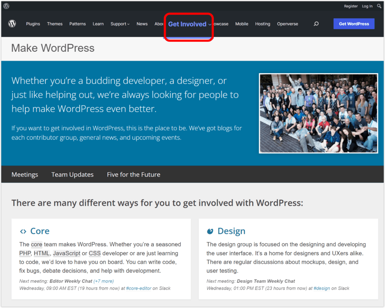Image resolution: width=385 pixels, height=308 pixels.
Task: Expand the Get Involved dropdown menu
Action: point(189,24)
